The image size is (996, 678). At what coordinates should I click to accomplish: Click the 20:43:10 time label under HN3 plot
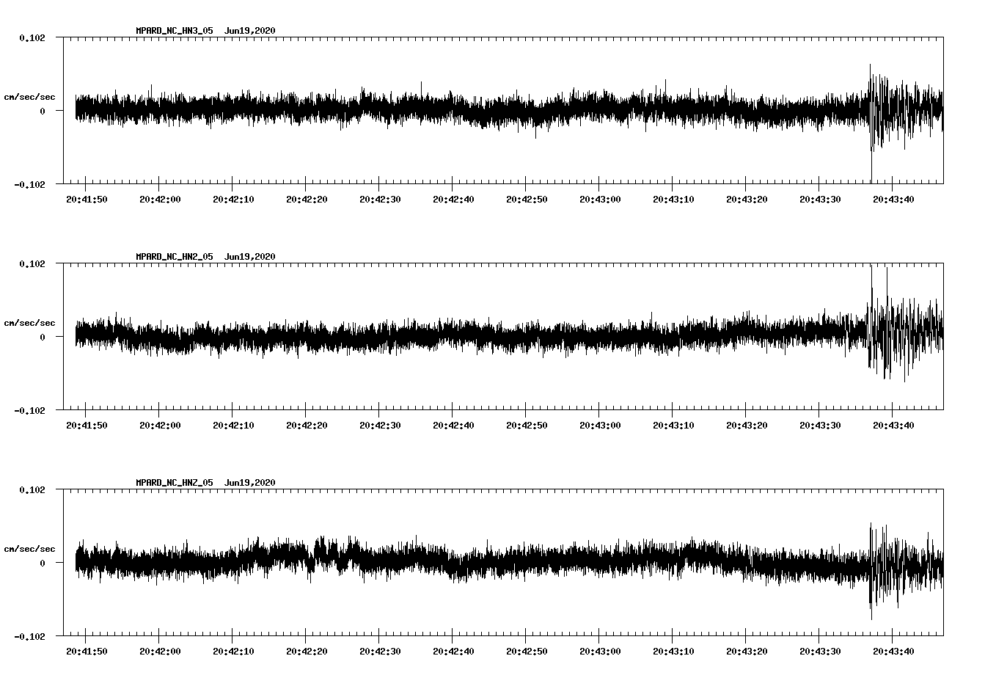pyautogui.click(x=673, y=199)
